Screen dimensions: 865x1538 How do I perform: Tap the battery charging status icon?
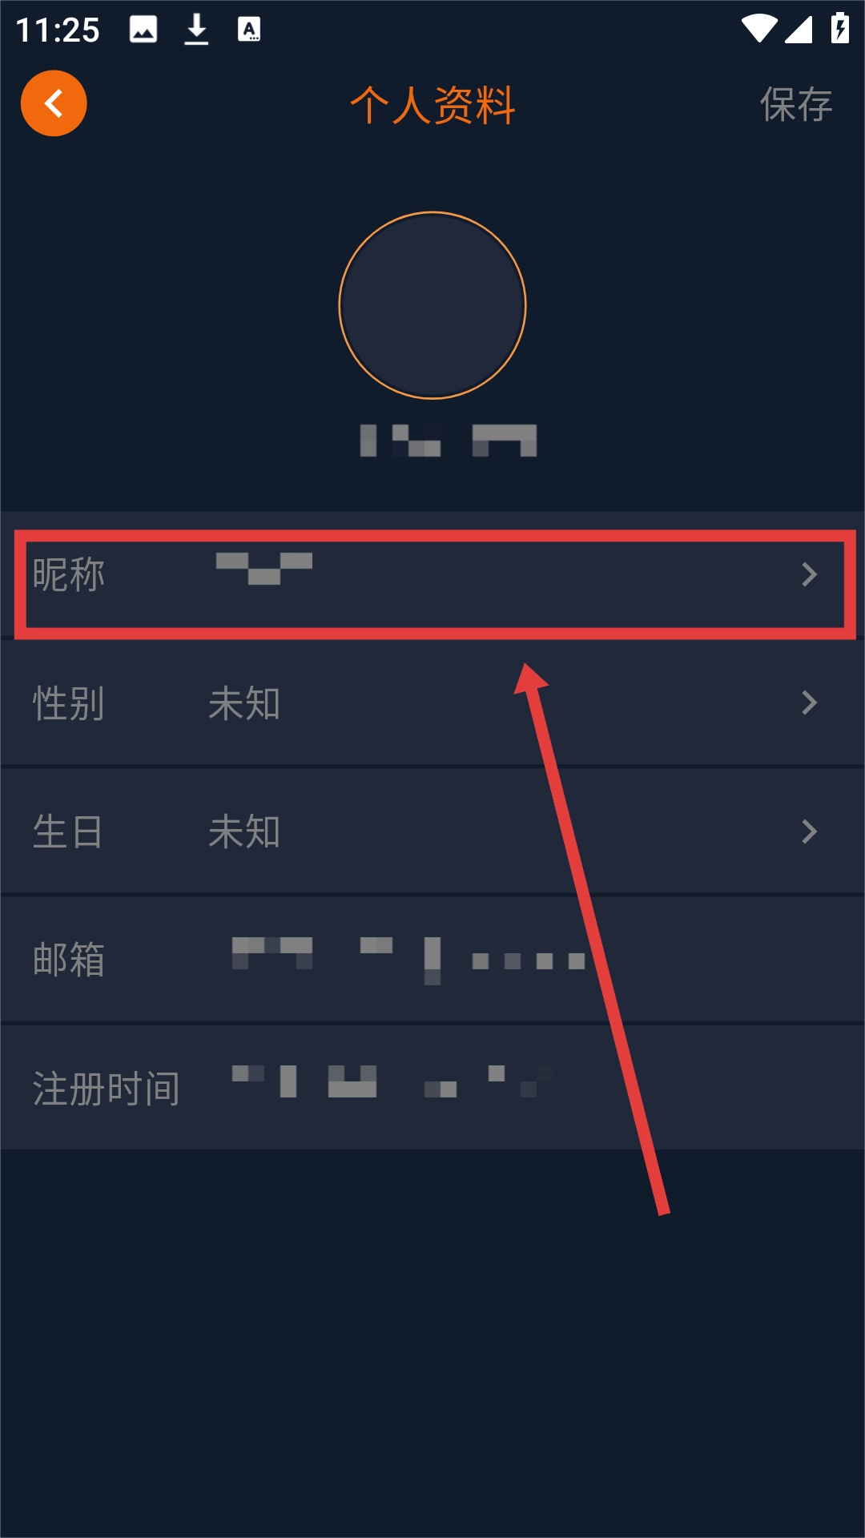(x=839, y=28)
